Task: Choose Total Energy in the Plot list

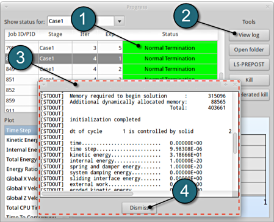Action: (x=21, y=159)
